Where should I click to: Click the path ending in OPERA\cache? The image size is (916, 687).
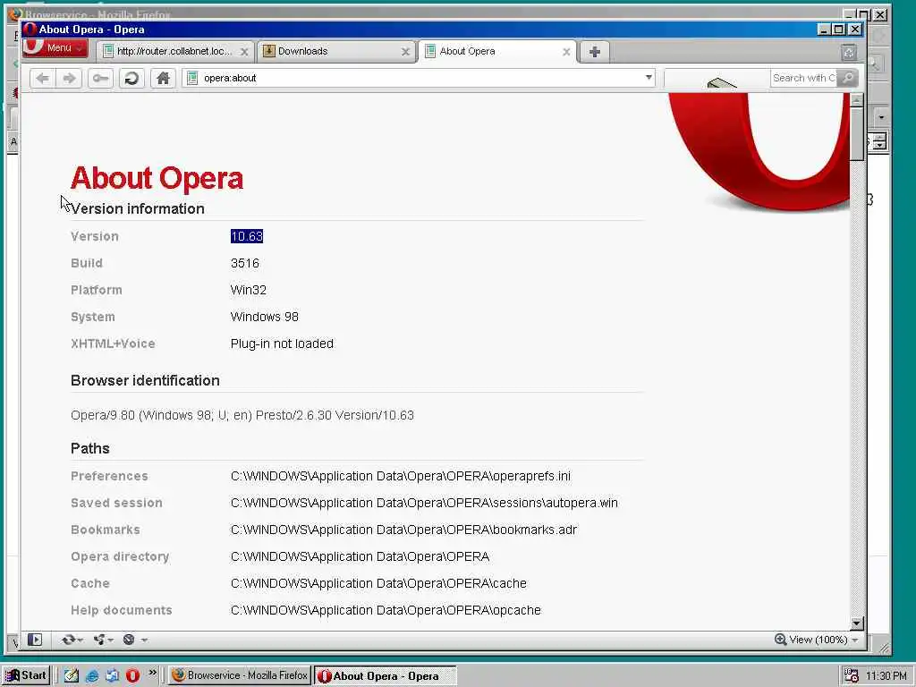click(x=378, y=583)
